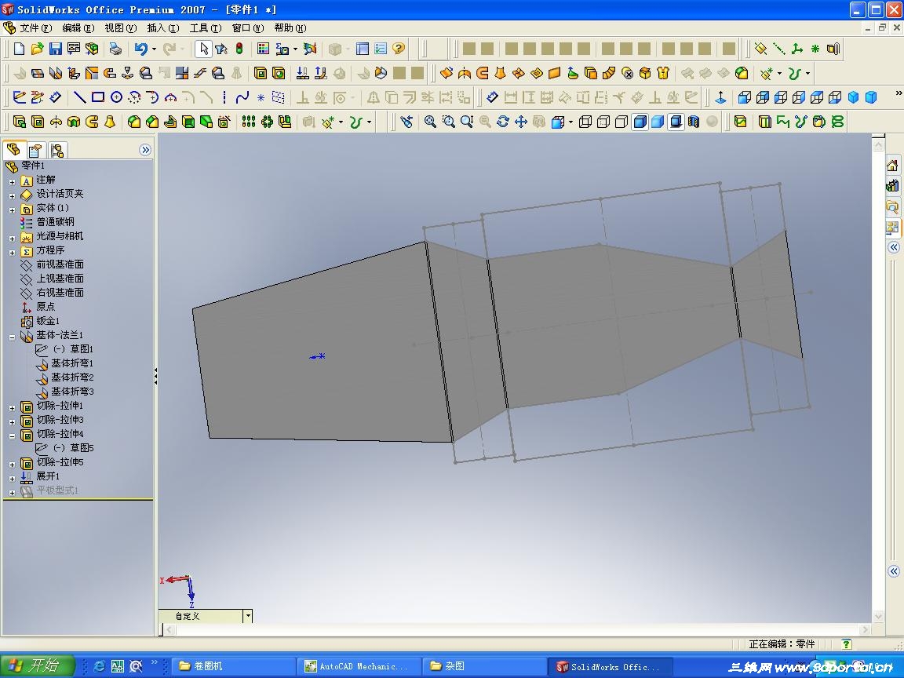Expand the FeatureManager panel with » button
Screen dimensions: 904x678
tap(145, 150)
